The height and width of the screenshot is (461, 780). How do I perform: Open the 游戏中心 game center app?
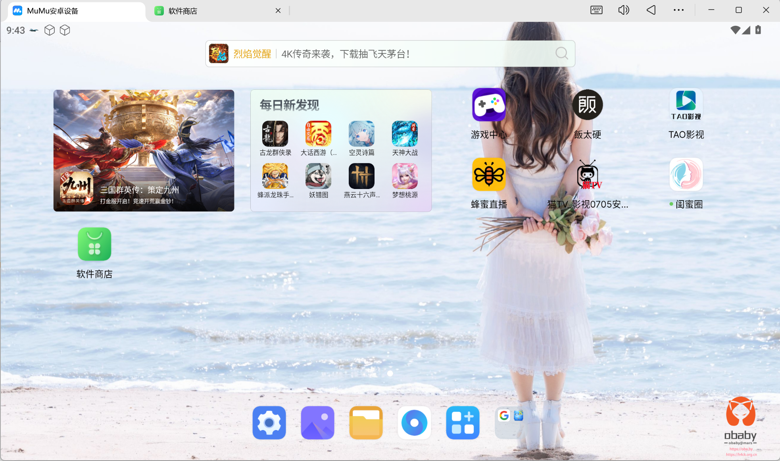[x=489, y=105]
